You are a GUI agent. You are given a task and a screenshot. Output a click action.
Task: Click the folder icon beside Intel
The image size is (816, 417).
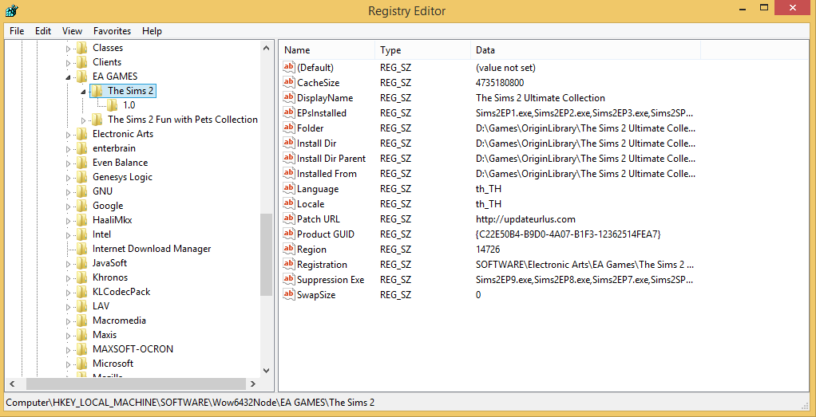tap(82, 234)
